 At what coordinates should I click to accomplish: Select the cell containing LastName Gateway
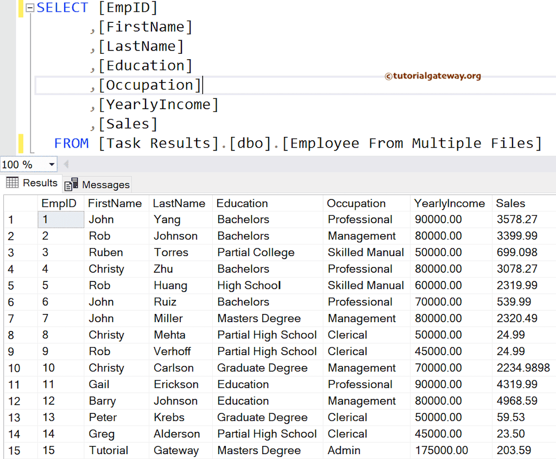pyautogui.click(x=179, y=450)
